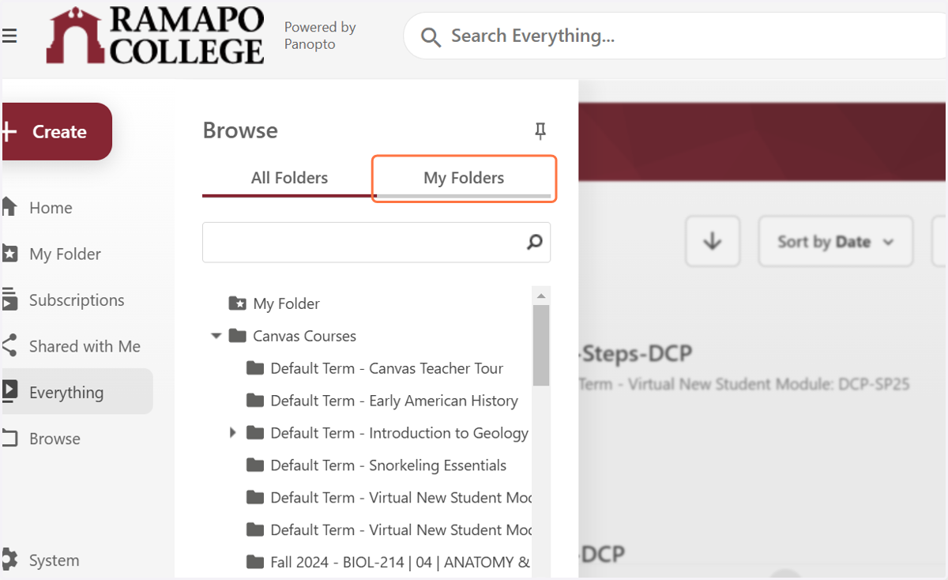Select My Folder in the folder tree
948x580 pixels.
click(286, 303)
